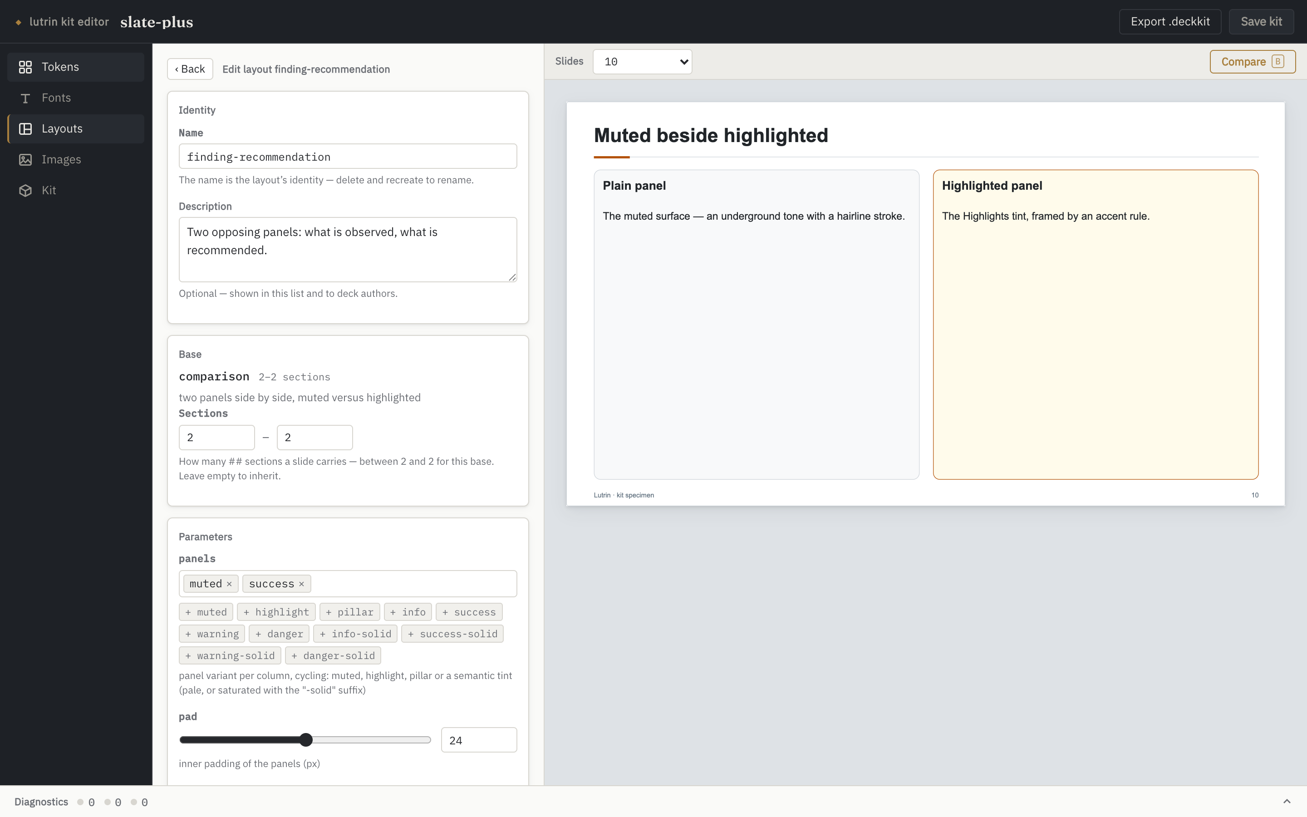Click the Highlighted panel heading in preview
This screenshot has height=817, width=1307.
[x=992, y=186]
